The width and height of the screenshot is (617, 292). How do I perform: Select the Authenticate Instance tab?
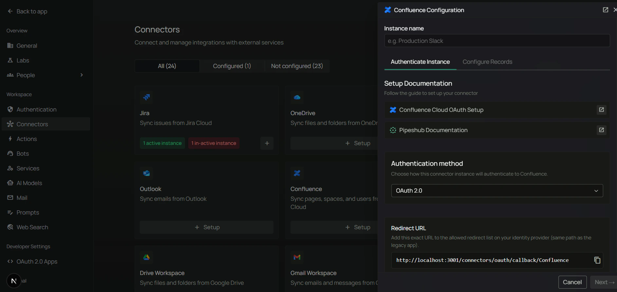[420, 62]
